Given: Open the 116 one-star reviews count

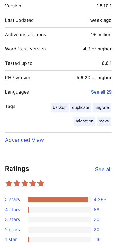Looking at the screenshot, I should coord(97,239).
